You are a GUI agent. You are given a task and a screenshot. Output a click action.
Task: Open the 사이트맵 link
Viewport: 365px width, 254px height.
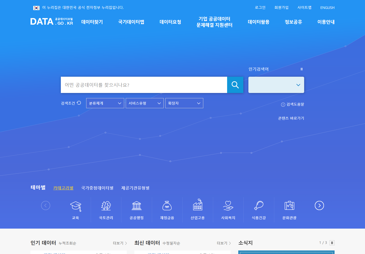[304, 8]
